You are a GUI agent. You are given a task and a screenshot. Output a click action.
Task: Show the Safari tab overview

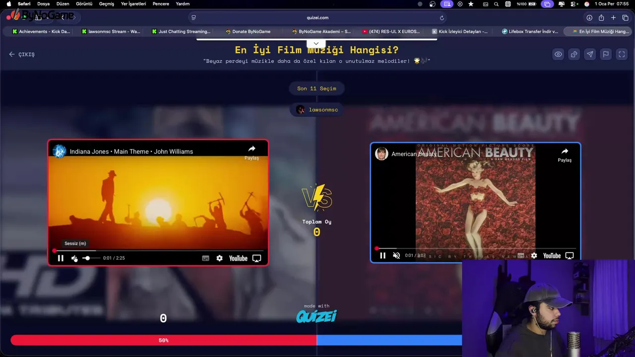[x=625, y=17]
